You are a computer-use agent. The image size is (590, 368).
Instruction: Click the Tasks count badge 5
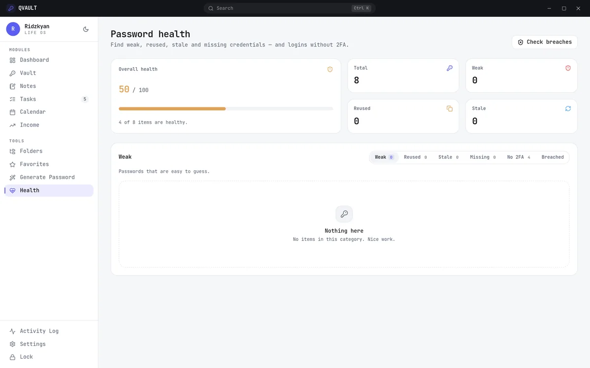(x=85, y=99)
